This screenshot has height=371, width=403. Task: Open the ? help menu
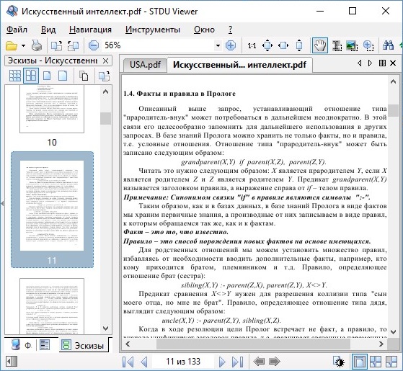[231, 30]
